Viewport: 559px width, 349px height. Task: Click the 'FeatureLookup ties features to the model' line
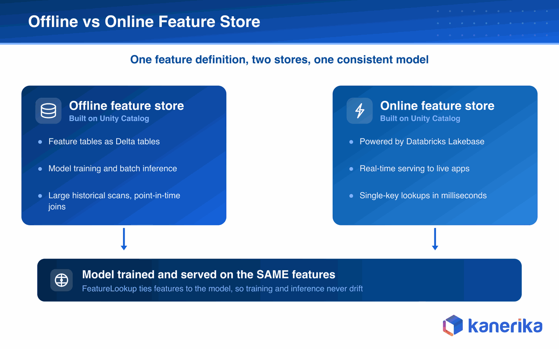point(222,289)
